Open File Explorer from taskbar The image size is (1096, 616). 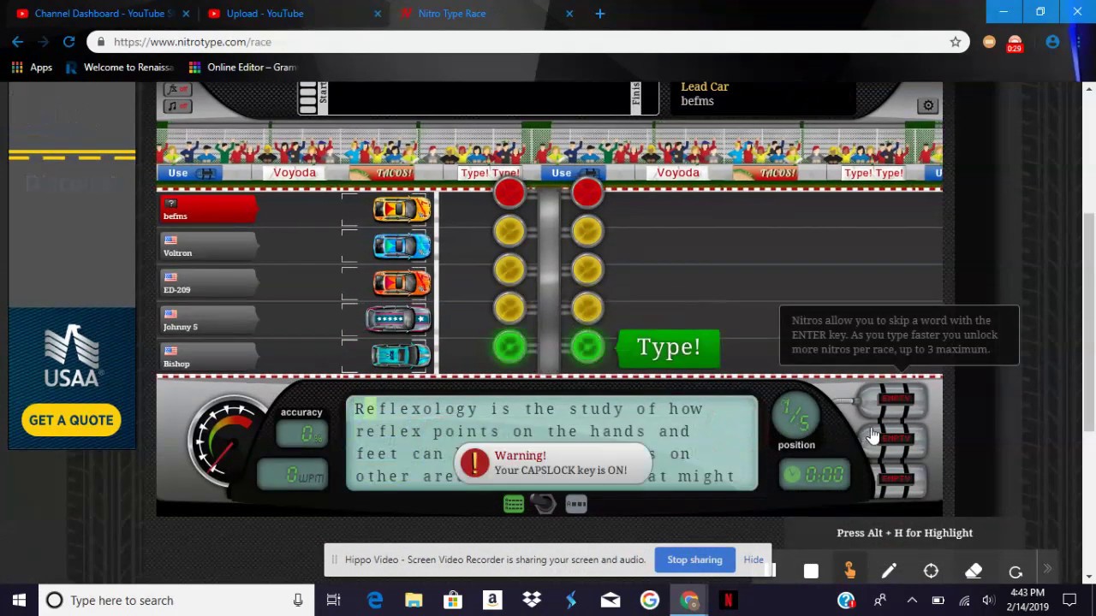pyautogui.click(x=414, y=601)
